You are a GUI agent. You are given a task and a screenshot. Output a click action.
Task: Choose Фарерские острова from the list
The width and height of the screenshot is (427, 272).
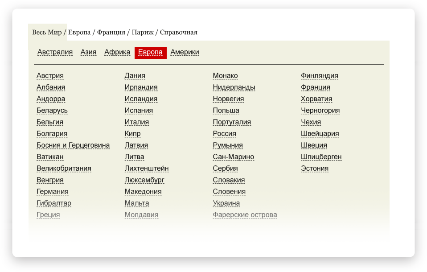pyautogui.click(x=245, y=215)
